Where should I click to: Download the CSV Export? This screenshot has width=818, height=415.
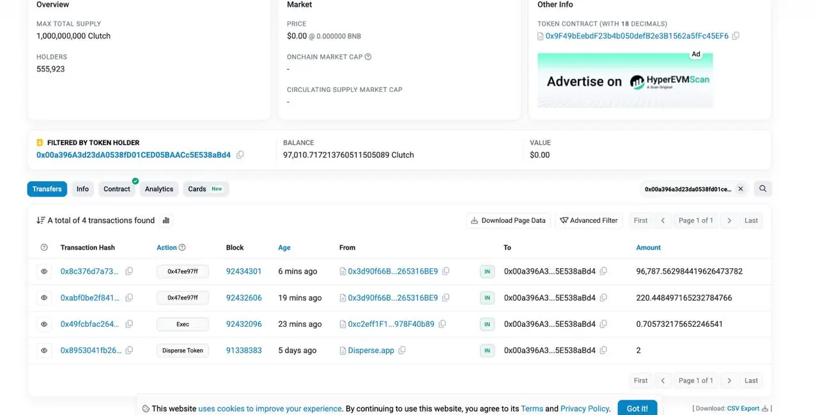pyautogui.click(x=743, y=409)
